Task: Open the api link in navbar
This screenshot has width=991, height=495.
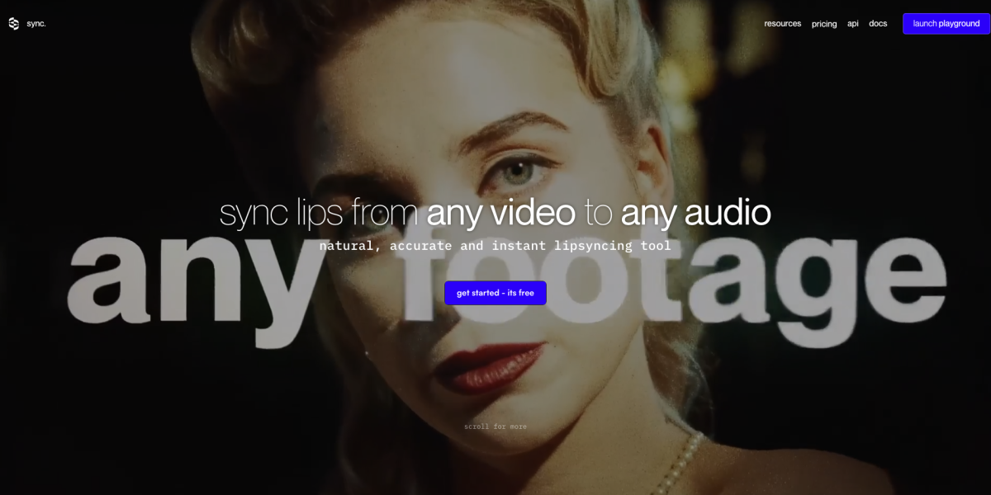Action: (853, 24)
